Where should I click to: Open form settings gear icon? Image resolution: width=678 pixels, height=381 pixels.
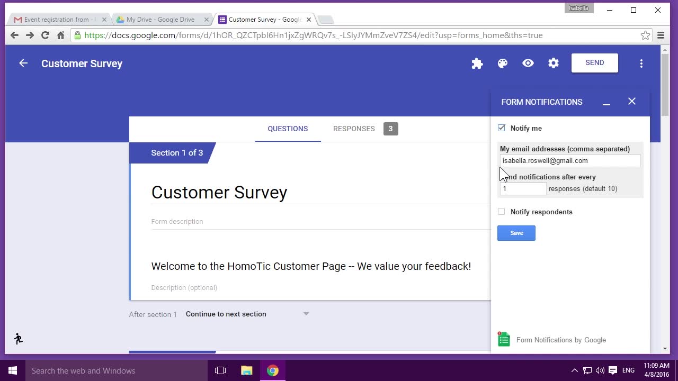coord(554,63)
